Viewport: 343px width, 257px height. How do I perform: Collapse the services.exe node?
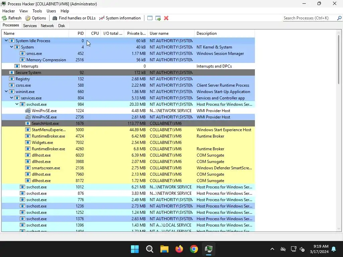click(x=12, y=98)
